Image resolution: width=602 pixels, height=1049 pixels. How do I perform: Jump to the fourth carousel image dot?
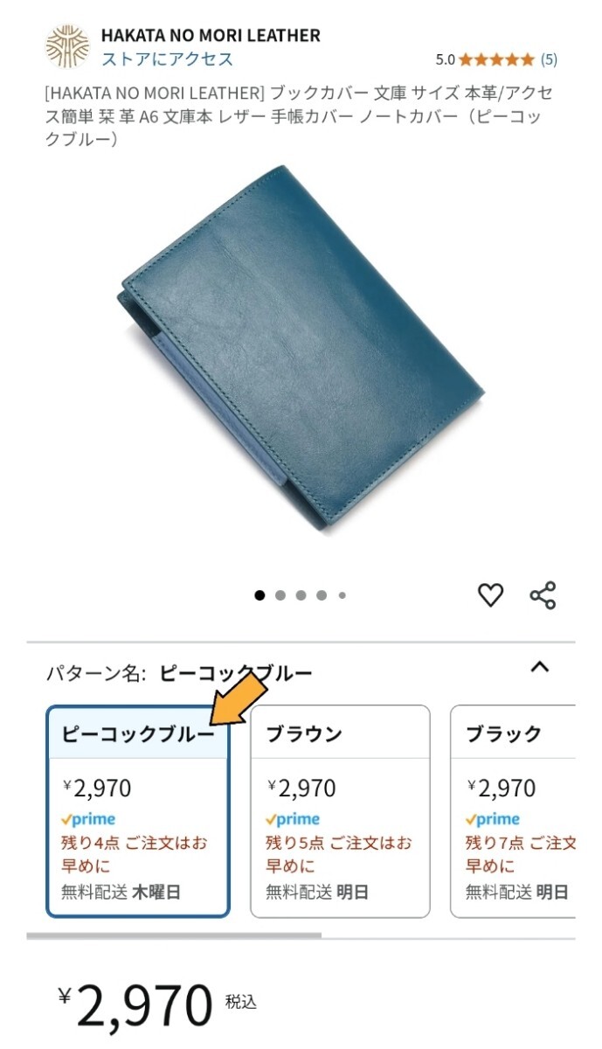(x=322, y=595)
